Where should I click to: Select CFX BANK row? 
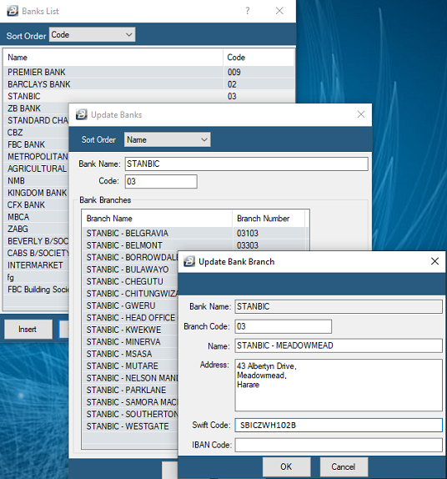click(x=37, y=204)
